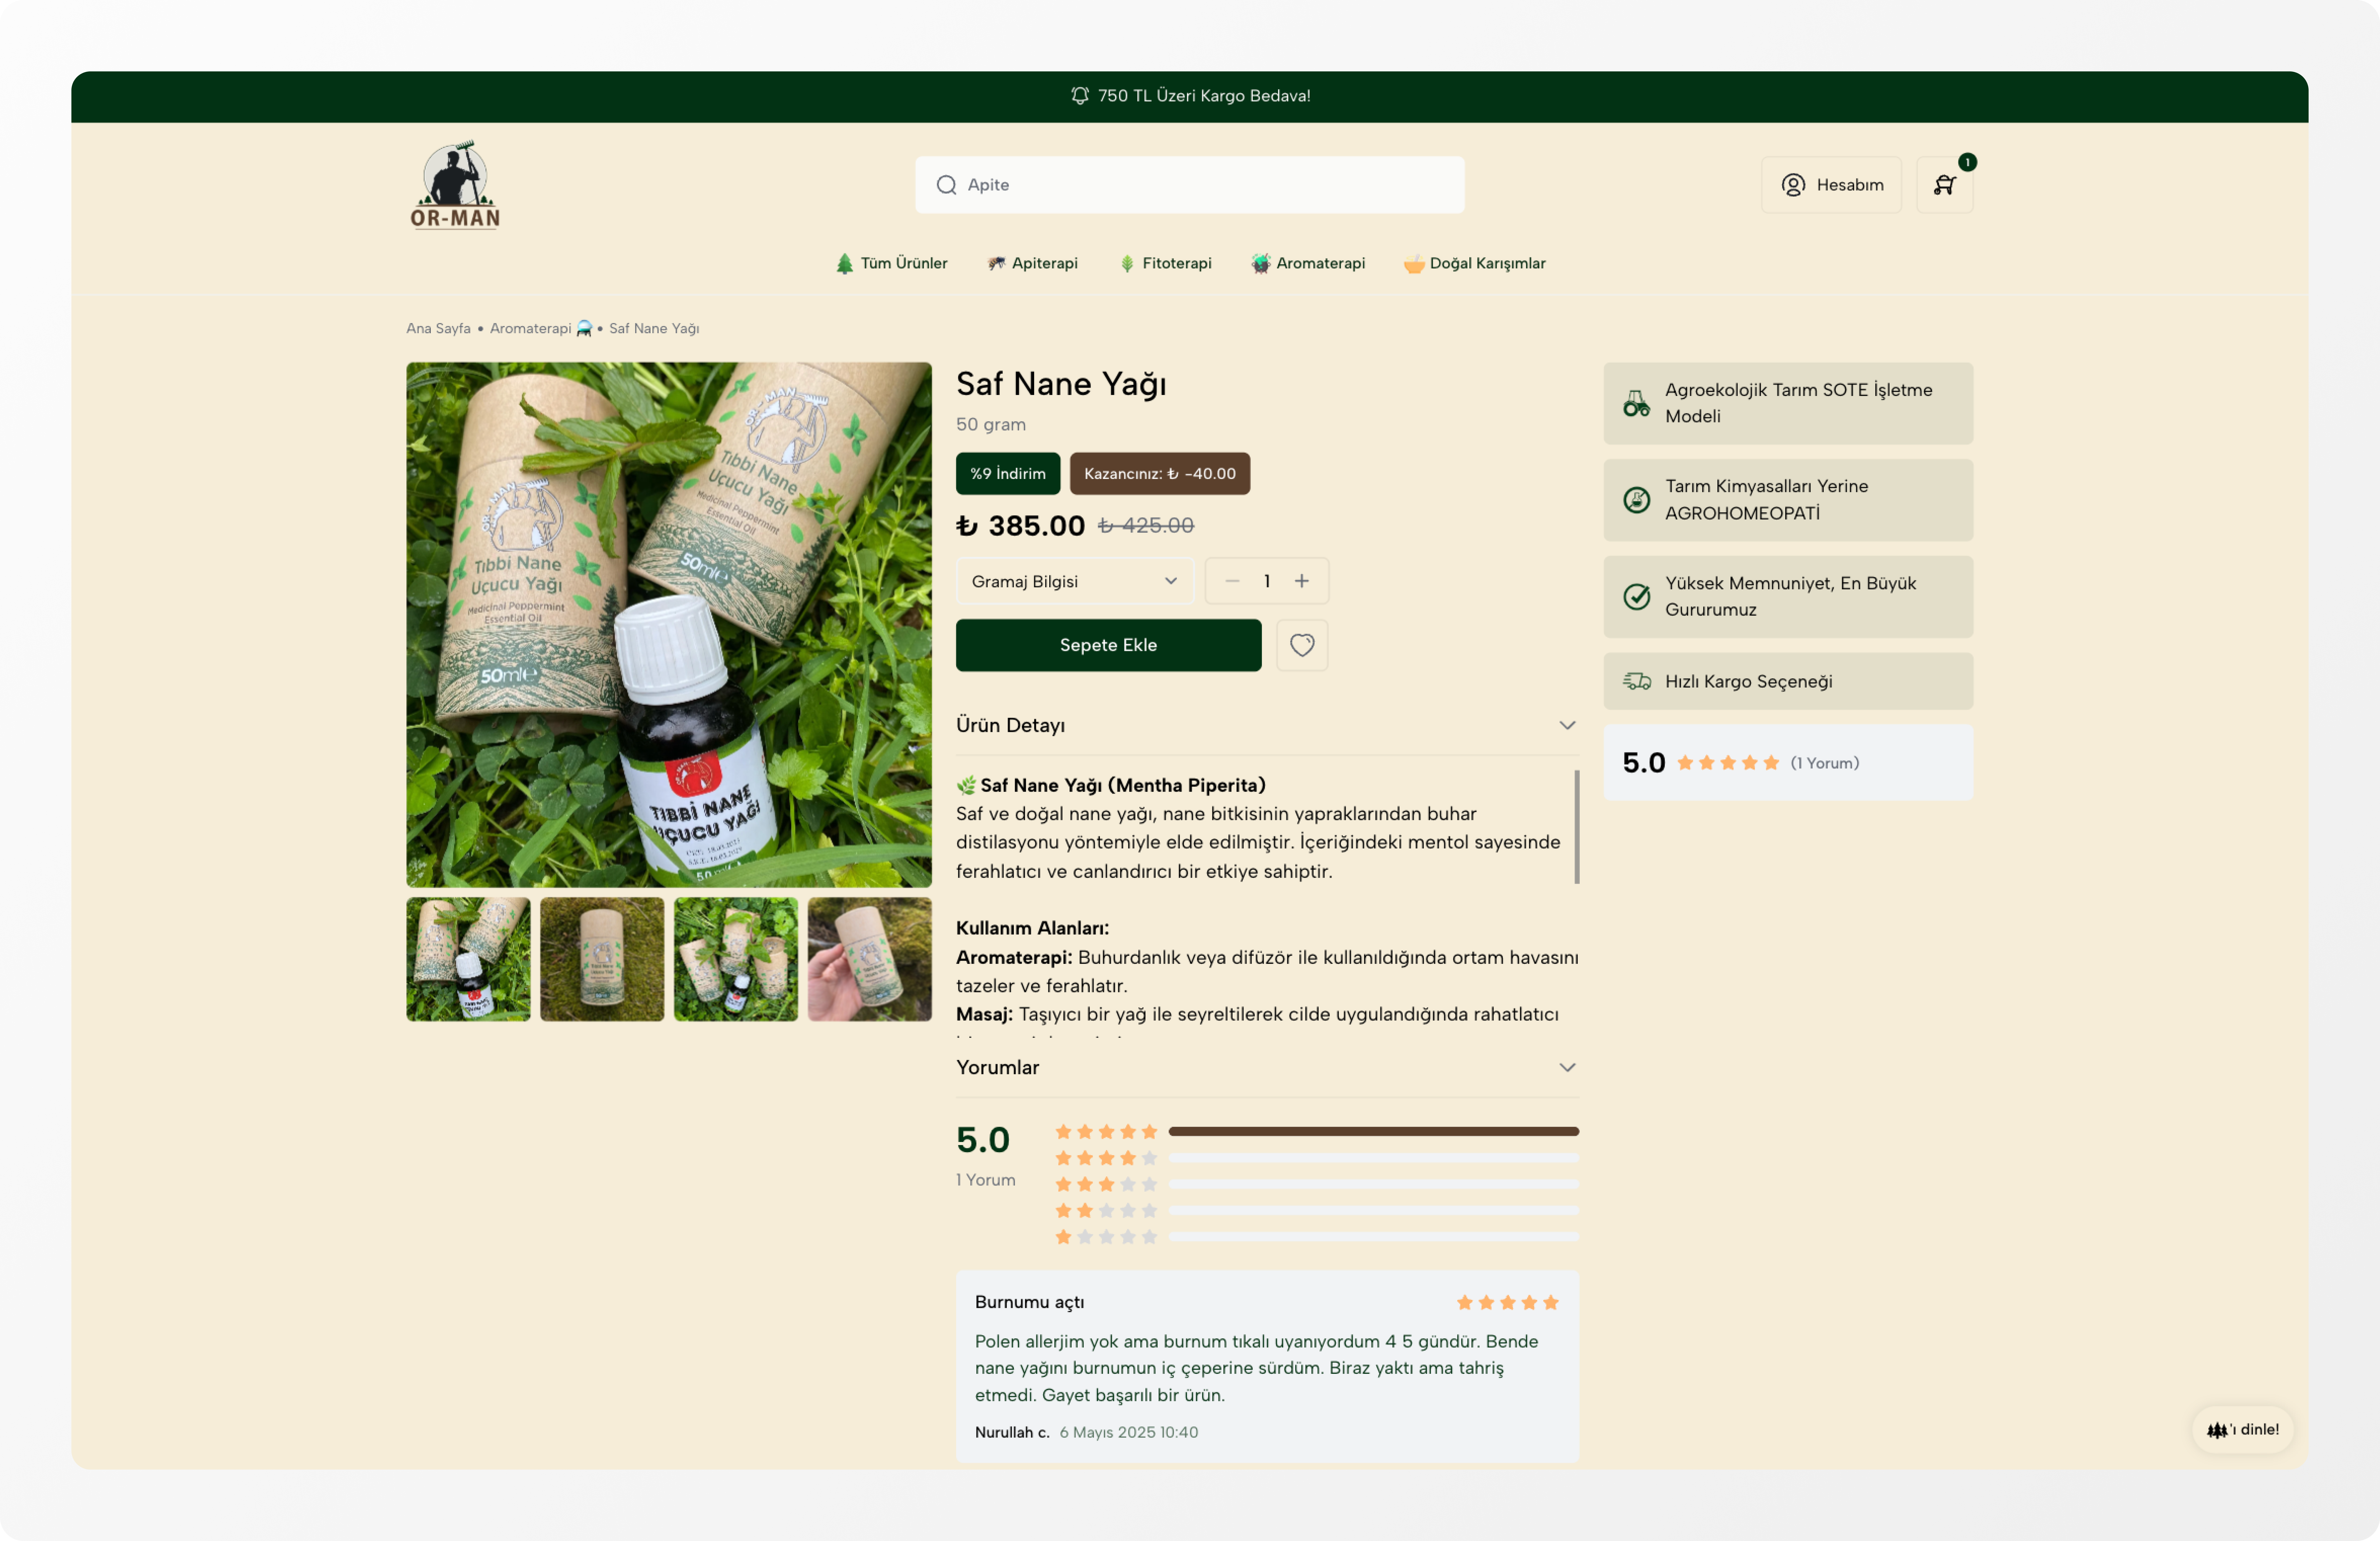Collapse the Yorumlar section
This screenshot has height=1541, width=2380.
(x=1566, y=1067)
